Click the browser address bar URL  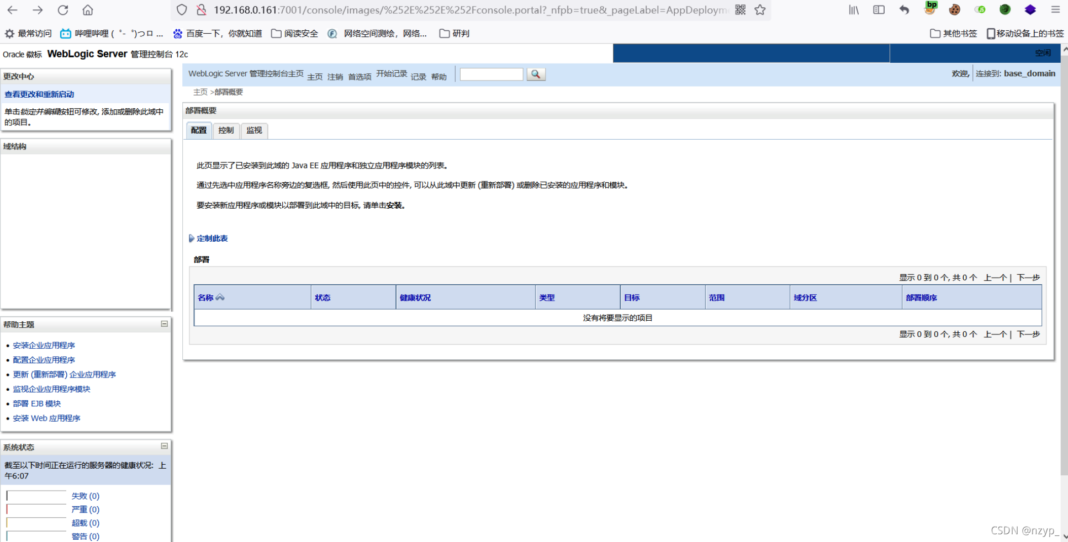coord(470,10)
